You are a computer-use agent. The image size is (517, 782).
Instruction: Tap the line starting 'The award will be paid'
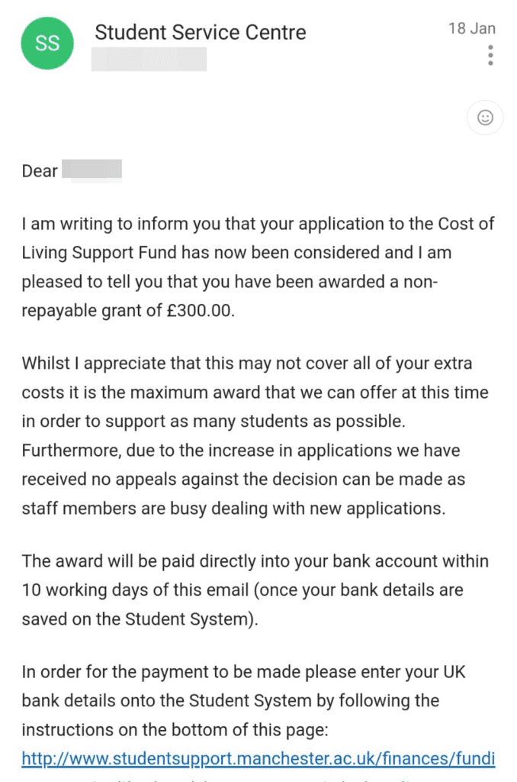pyautogui.click(x=255, y=561)
